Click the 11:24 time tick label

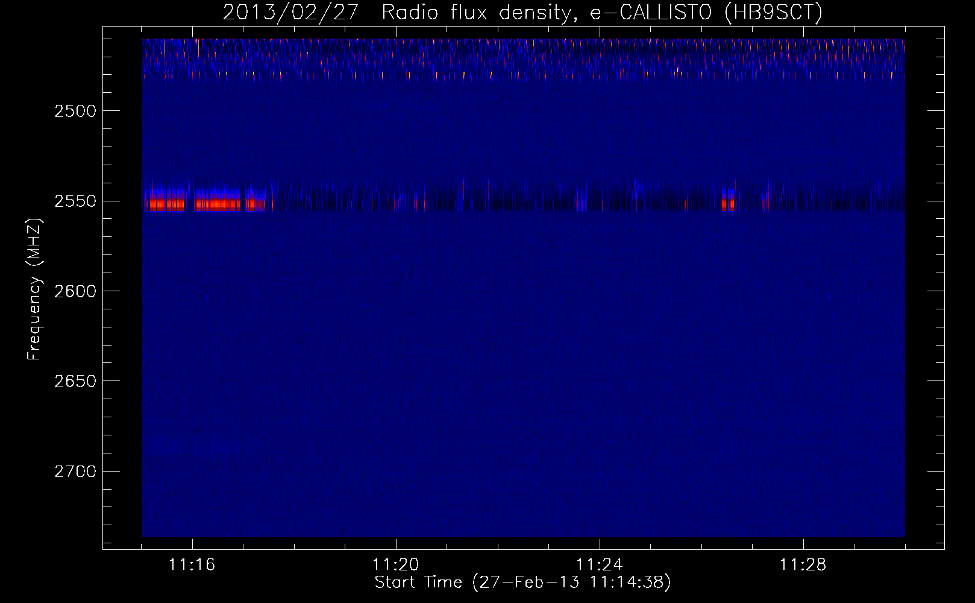pyautogui.click(x=599, y=565)
